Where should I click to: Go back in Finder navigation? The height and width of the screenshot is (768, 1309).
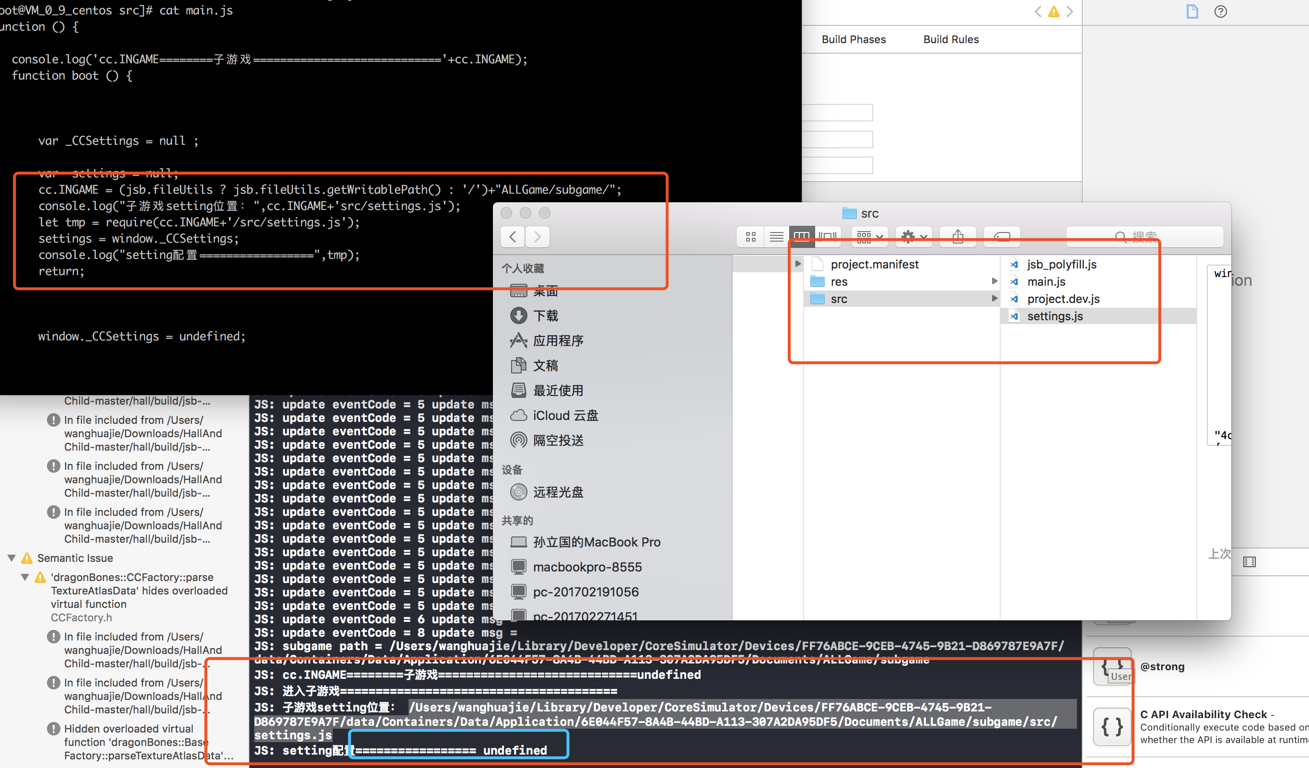[x=513, y=237]
